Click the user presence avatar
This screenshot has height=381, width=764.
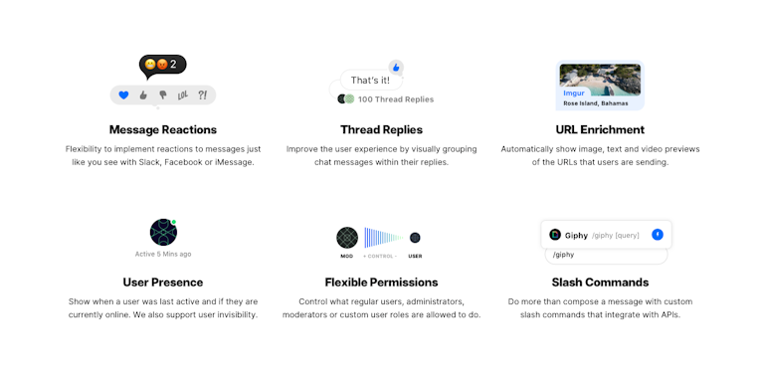tap(163, 232)
